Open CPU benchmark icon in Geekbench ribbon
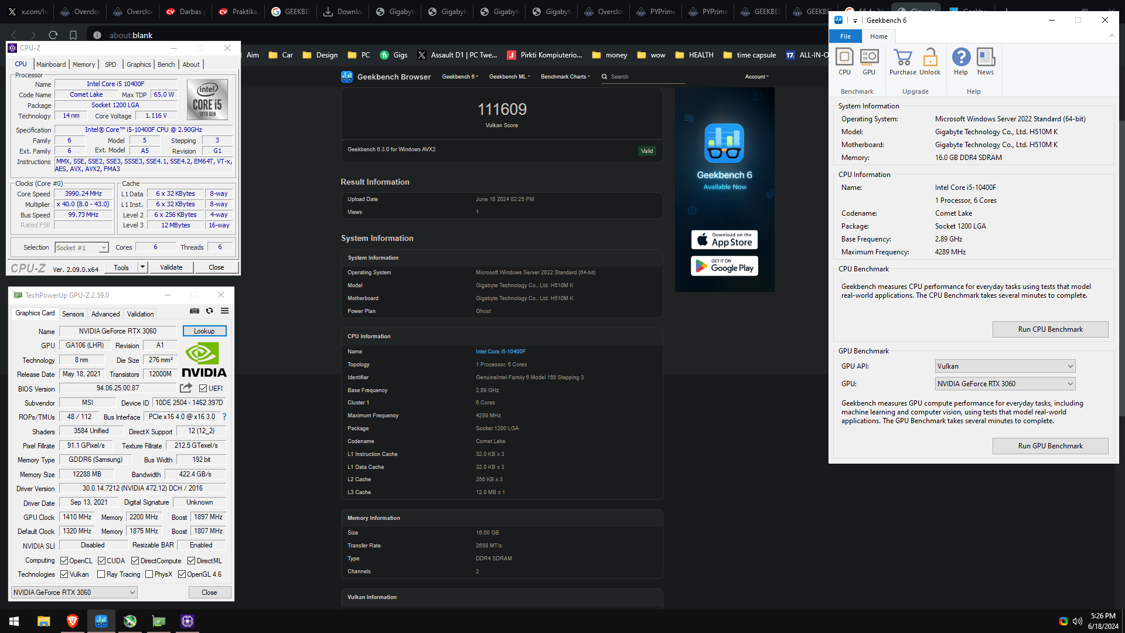1125x633 pixels. click(x=844, y=62)
